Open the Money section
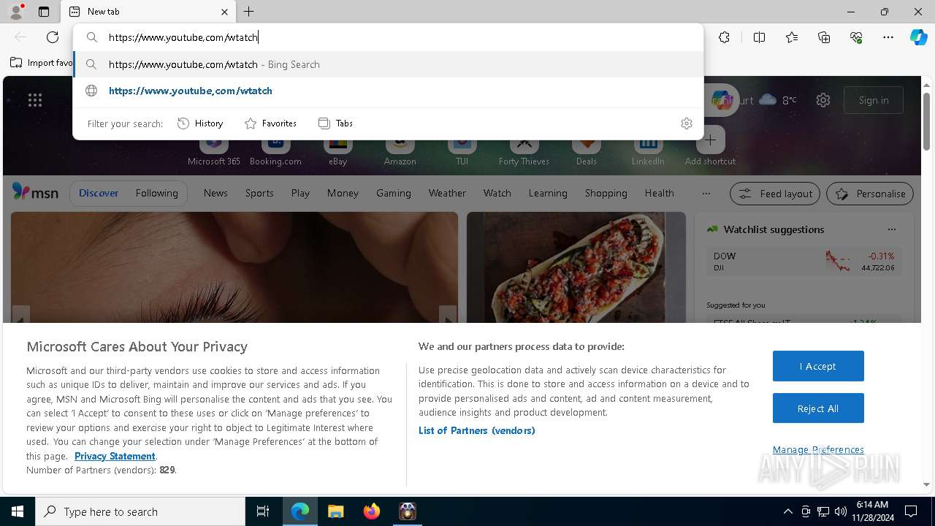The width and height of the screenshot is (935, 526). [343, 193]
